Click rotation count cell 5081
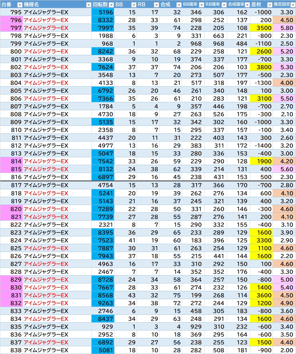The width and height of the screenshot is (296, 354). coord(103,350)
